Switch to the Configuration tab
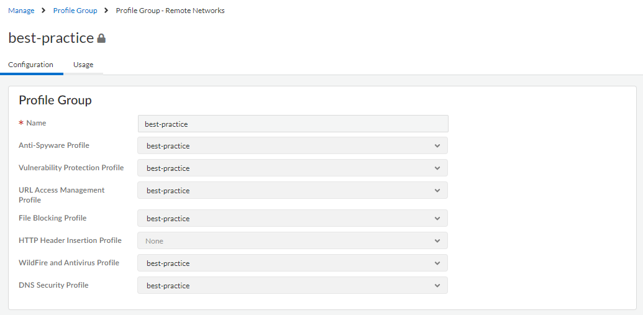 [30, 65]
